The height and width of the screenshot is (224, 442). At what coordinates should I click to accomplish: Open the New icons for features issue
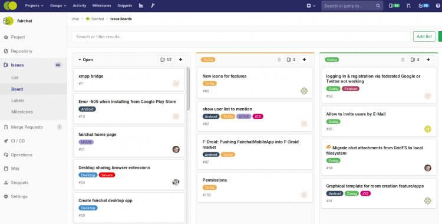point(225,76)
